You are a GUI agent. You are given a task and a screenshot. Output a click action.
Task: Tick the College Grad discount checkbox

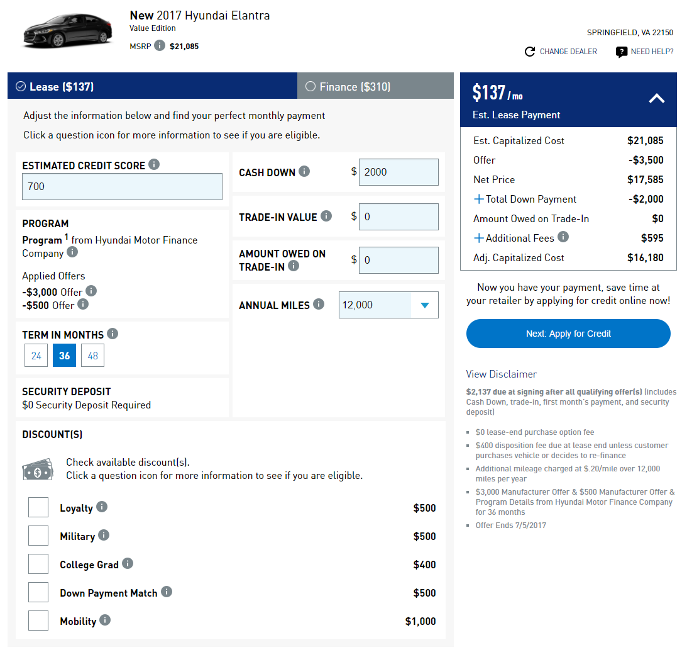(x=38, y=565)
